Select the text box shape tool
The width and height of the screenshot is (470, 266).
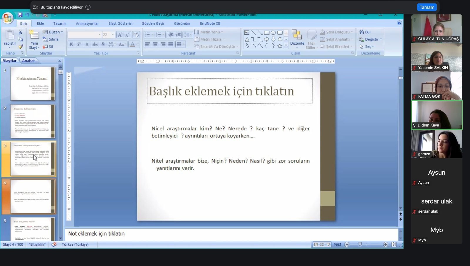[x=247, y=33]
